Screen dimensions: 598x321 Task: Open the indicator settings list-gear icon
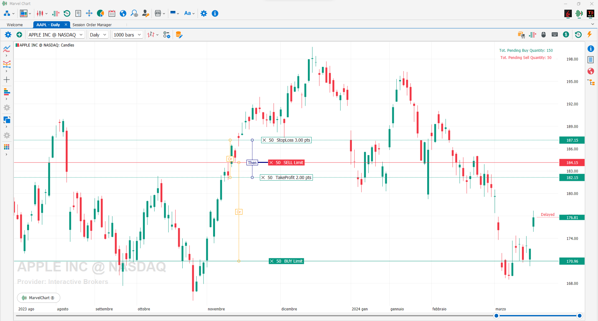(167, 35)
